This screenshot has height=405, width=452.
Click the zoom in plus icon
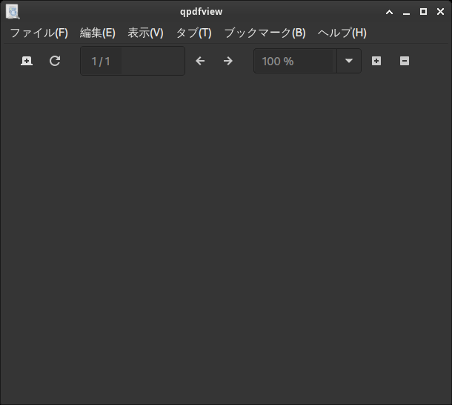376,61
